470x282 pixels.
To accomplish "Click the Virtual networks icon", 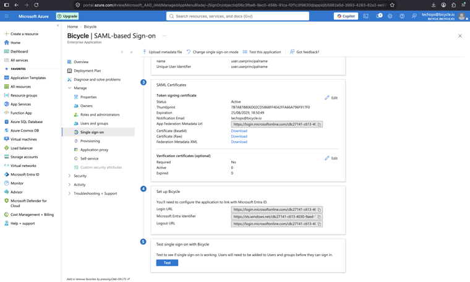I will point(6,165).
